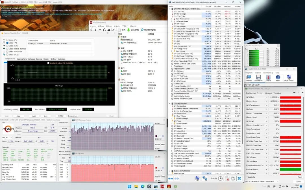
Task: Click the HWiNFO close sensors X icon
Action: pyautogui.click(x=239, y=178)
